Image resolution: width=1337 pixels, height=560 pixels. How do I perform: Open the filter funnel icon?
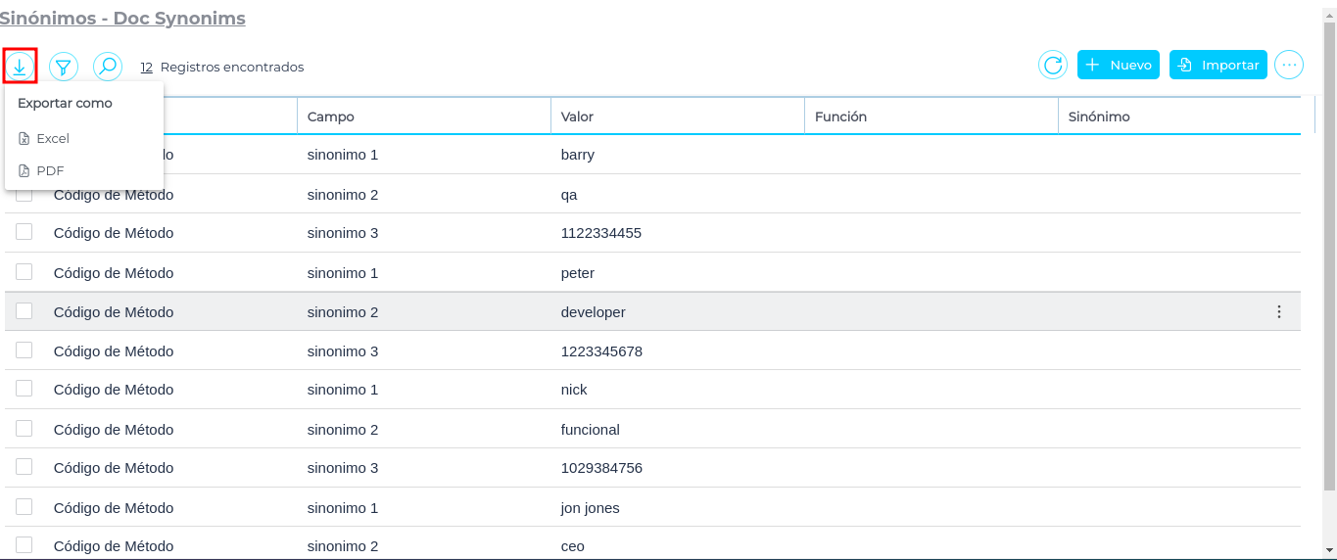point(64,67)
